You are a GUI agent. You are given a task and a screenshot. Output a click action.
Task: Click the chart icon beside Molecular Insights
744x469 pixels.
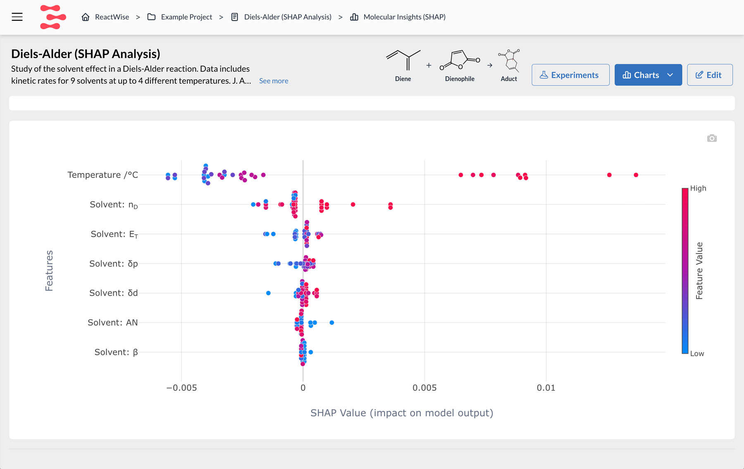tap(354, 17)
